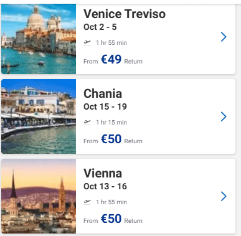Click Venice Treviso's 1 hr 55 min duration
The height and width of the screenshot is (236, 241).
pos(111,43)
